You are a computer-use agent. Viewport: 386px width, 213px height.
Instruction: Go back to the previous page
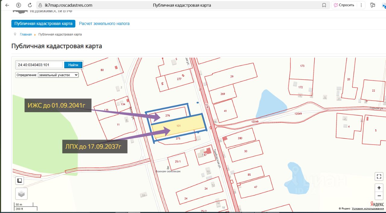tap(7, 5)
